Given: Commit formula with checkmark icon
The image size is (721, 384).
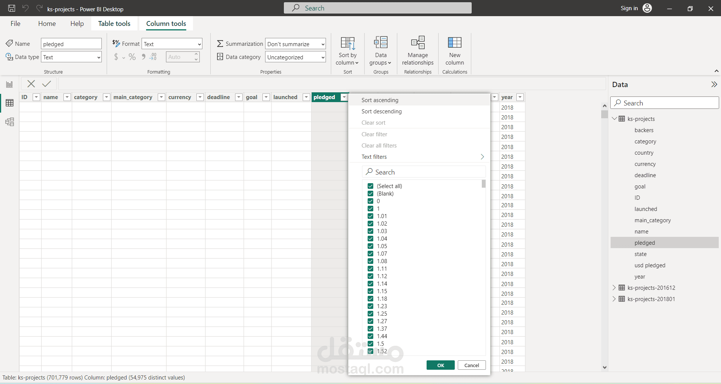Looking at the screenshot, I should [x=47, y=84].
